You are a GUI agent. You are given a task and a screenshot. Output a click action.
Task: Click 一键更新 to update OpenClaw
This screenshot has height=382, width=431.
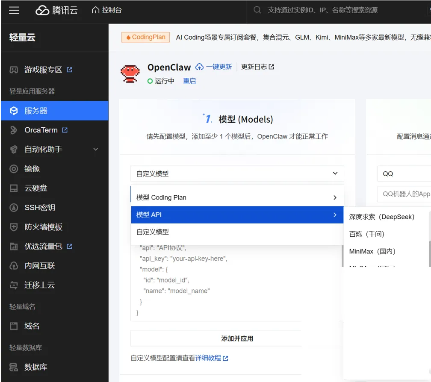click(219, 67)
